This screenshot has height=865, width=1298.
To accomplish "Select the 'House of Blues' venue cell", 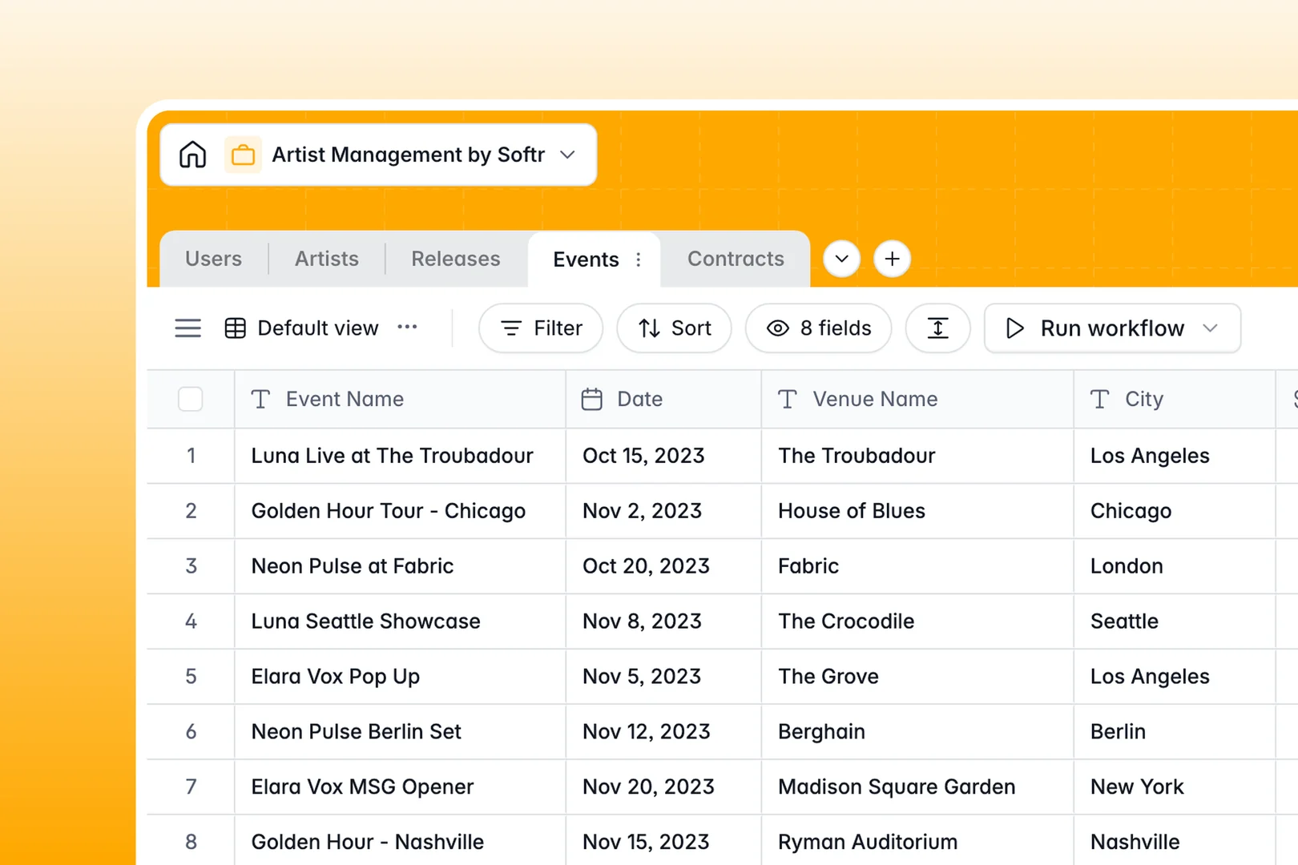I will click(917, 511).
